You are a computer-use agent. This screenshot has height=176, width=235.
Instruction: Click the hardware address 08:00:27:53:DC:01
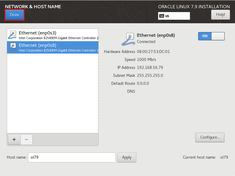(x=153, y=52)
